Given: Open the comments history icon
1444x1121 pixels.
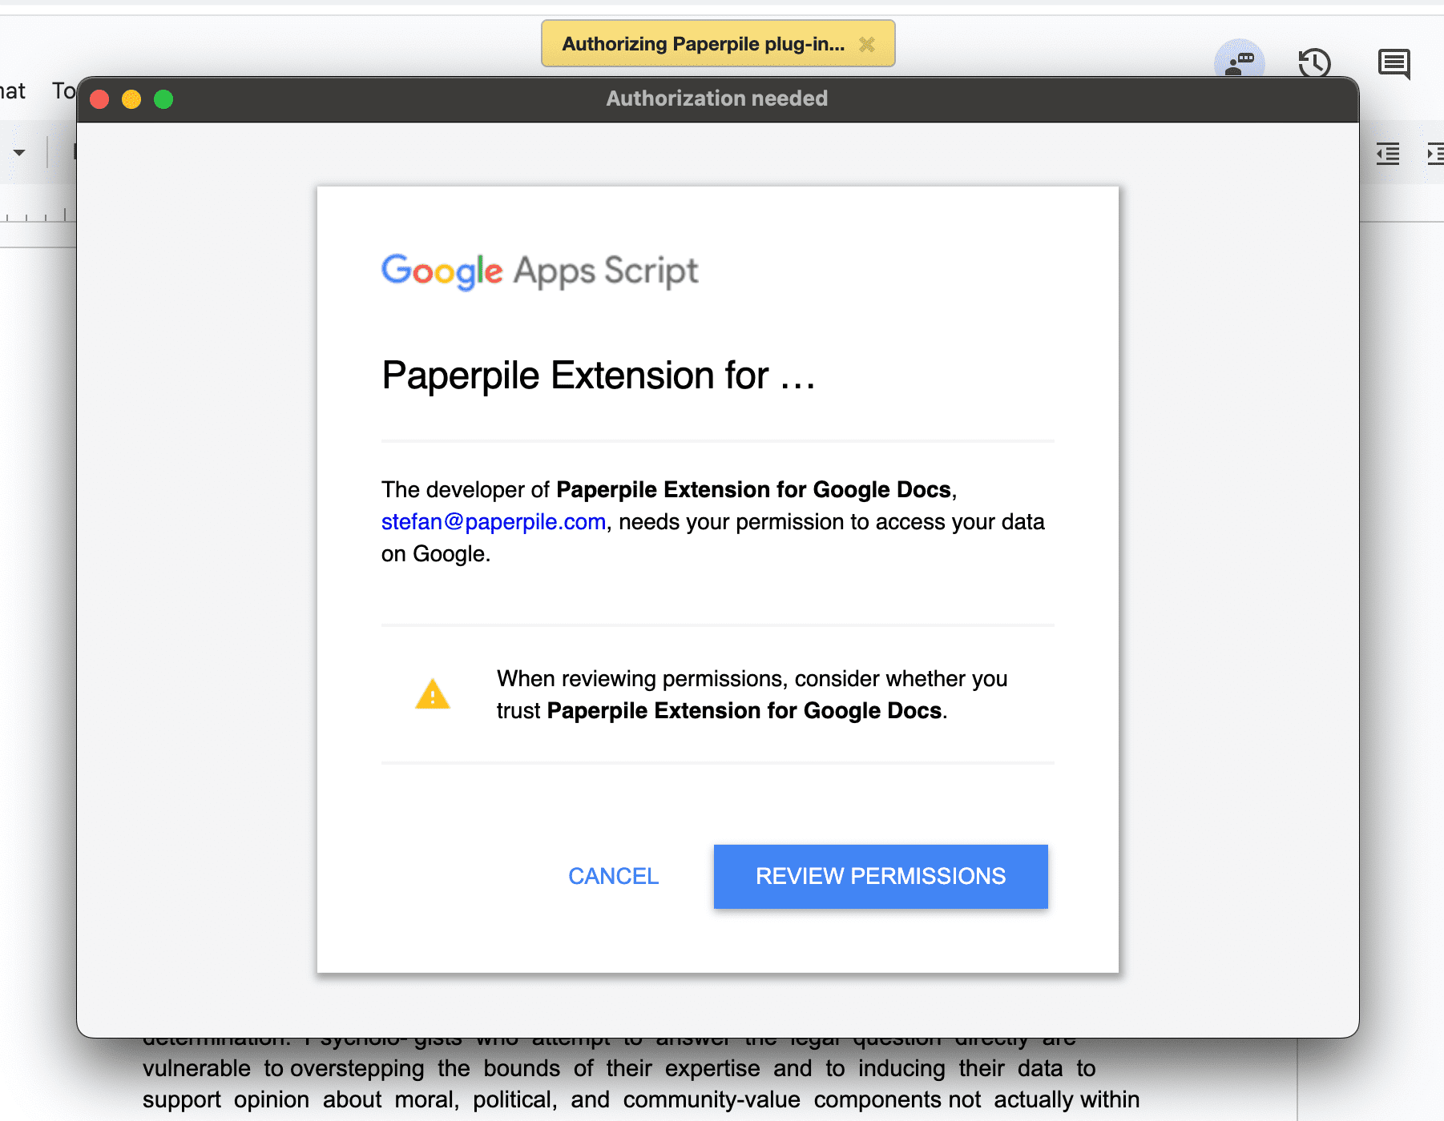Looking at the screenshot, I should 1394,62.
